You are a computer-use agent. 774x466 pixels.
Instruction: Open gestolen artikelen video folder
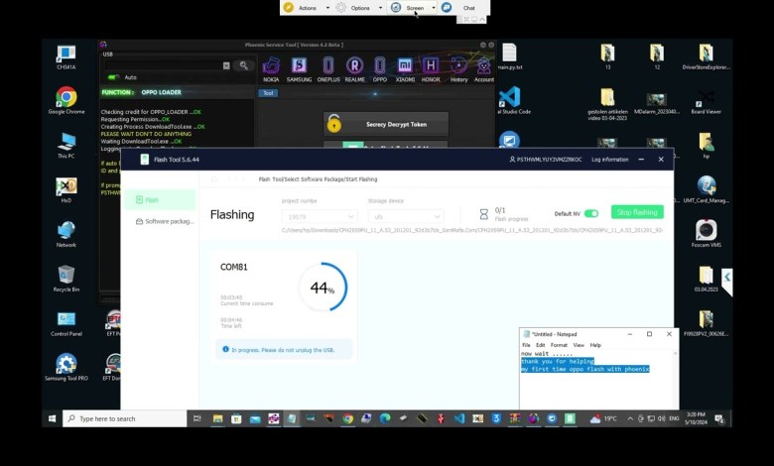(x=607, y=104)
